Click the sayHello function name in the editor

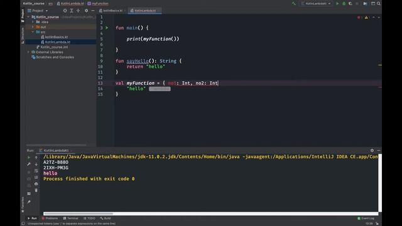coord(138,61)
